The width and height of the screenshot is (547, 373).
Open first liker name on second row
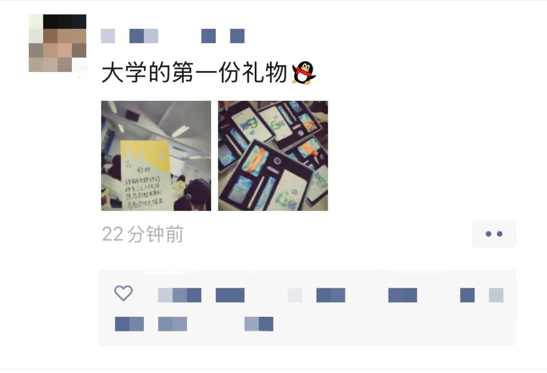[x=130, y=324]
